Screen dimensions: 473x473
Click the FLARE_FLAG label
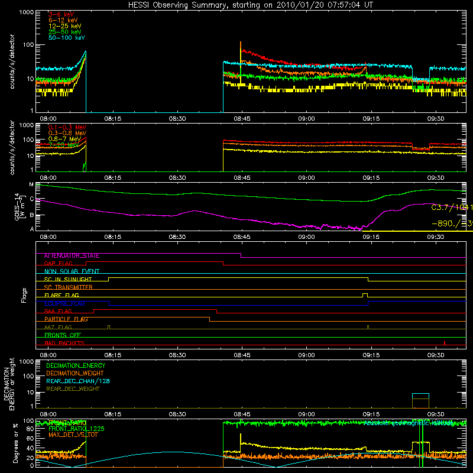click(61, 295)
